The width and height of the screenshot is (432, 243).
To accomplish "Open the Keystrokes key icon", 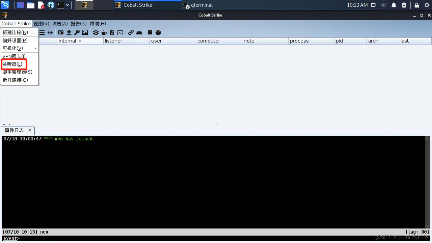I will point(77,32).
